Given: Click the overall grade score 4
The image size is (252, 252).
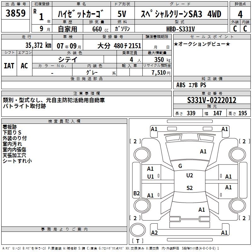Looking at the screenshot, I should [x=240, y=14].
